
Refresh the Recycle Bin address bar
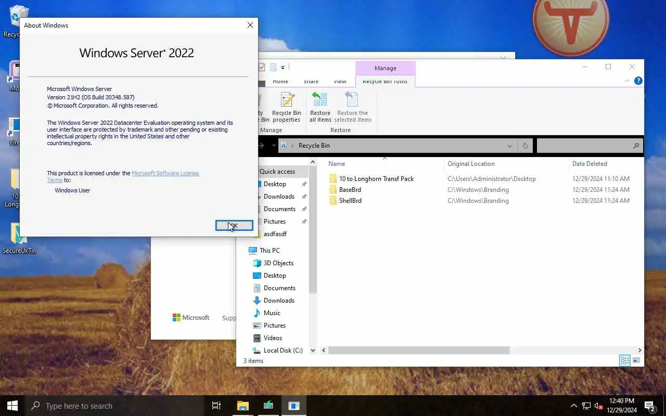pyautogui.click(x=525, y=146)
